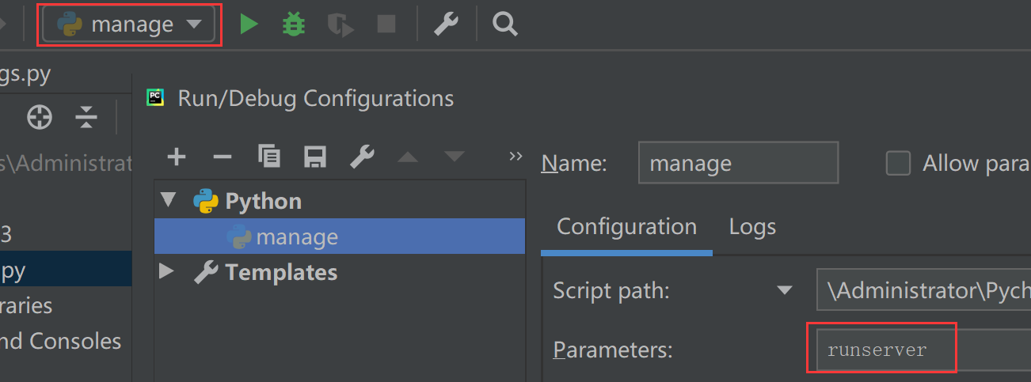Save configuration with floppy disk icon
1031x382 pixels.
coord(315,157)
